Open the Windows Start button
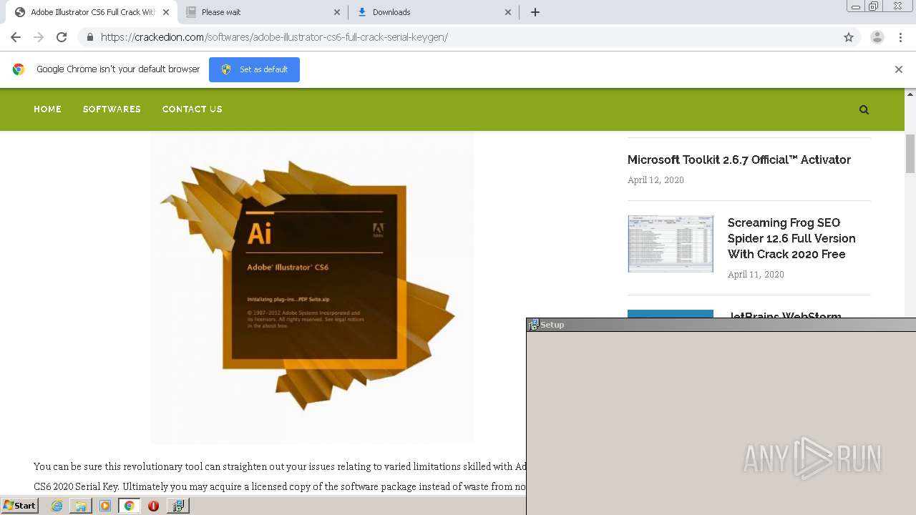The image size is (916, 515). coord(19,506)
